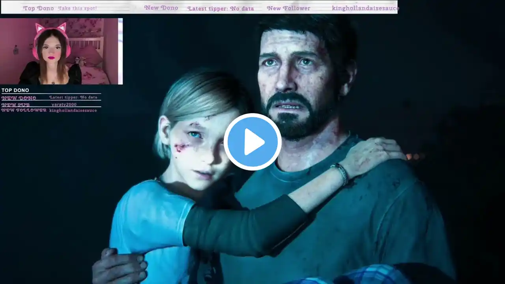This screenshot has width=505, height=284.
Task: Play the video with the center play button
Action: pyautogui.click(x=252, y=142)
